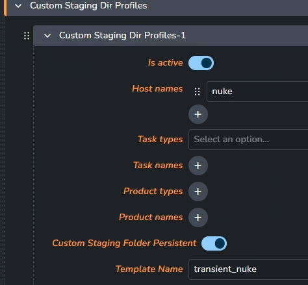Click the Is active label
This screenshot has width=308, height=285.
[x=166, y=63]
